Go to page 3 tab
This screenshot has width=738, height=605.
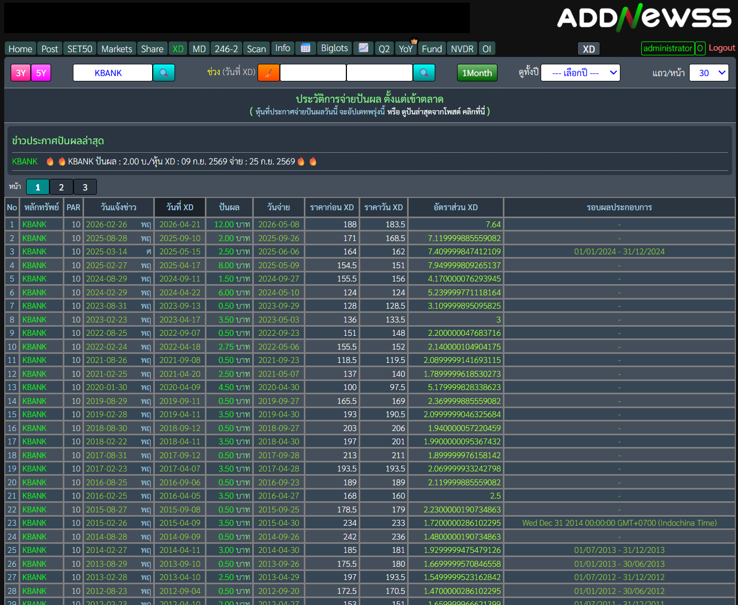click(85, 187)
